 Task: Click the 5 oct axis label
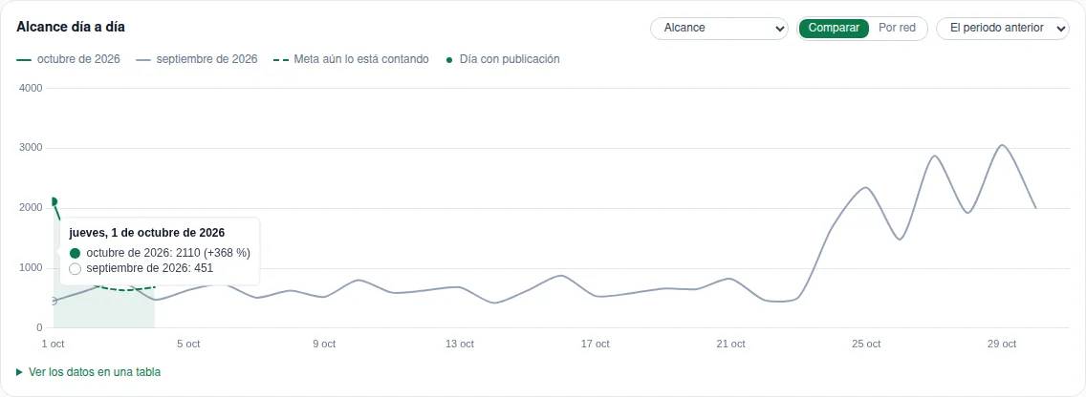point(188,344)
